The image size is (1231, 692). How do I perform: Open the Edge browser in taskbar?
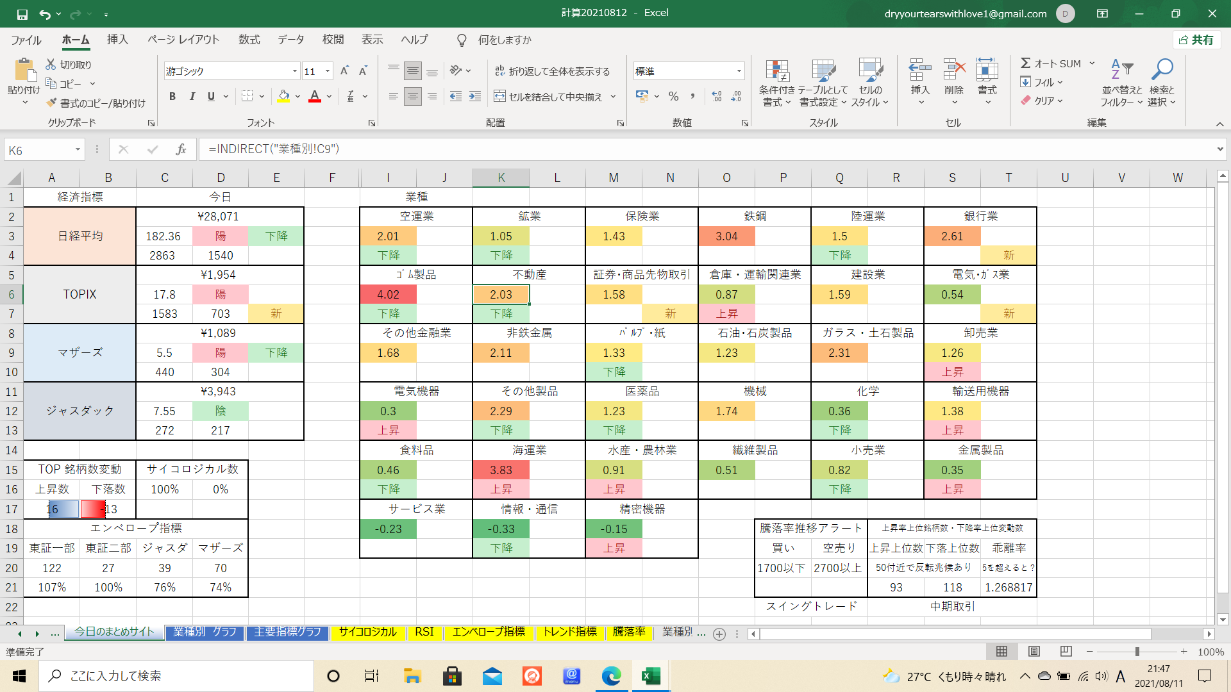[x=611, y=676]
